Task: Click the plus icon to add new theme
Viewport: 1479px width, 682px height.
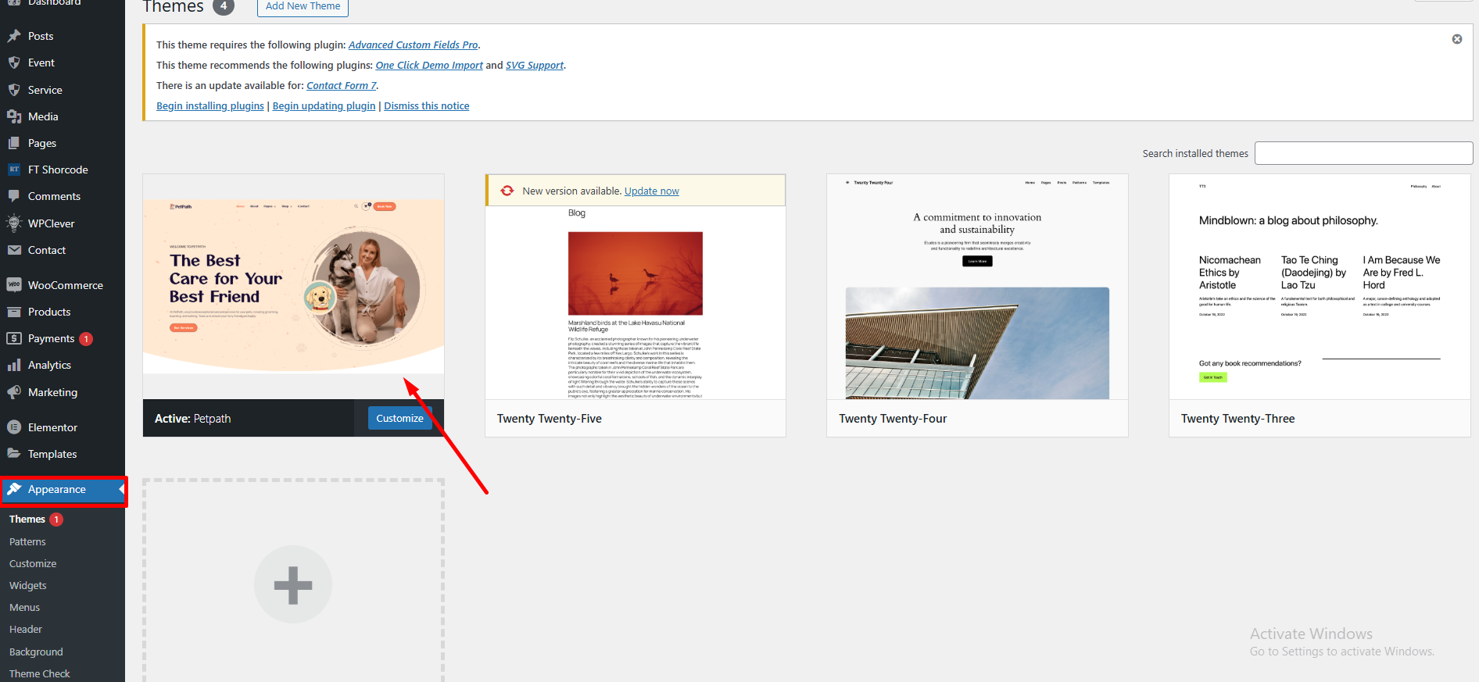Action: pyautogui.click(x=293, y=584)
